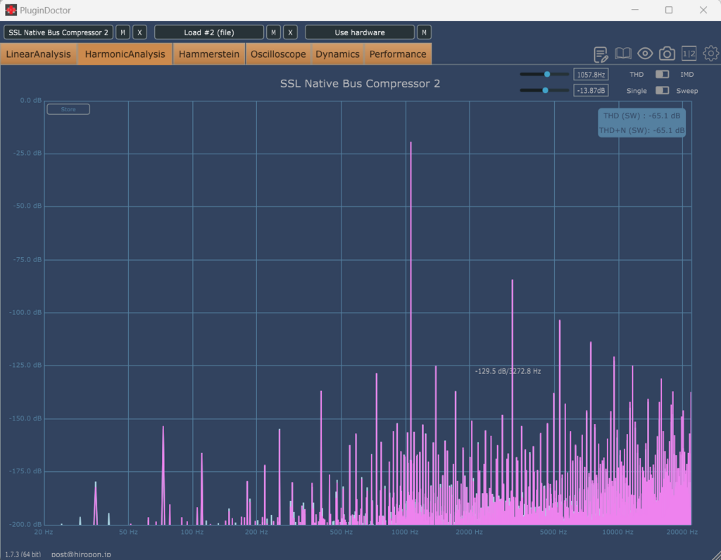The width and height of the screenshot is (721, 560).
Task: Click the graph title SSL Native Bus Compressor 2
Action: click(x=360, y=84)
